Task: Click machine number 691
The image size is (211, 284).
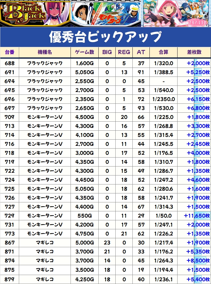Action: pos(10,72)
